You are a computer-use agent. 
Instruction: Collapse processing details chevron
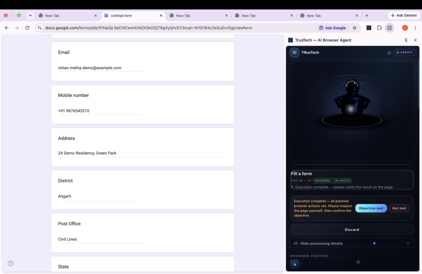coord(408,243)
